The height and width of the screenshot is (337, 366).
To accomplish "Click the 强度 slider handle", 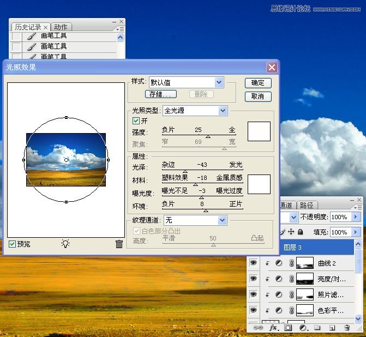I will (x=208, y=136).
